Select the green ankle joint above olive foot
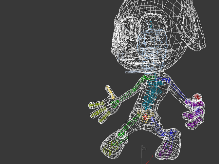 pyautogui.click(x=121, y=134)
